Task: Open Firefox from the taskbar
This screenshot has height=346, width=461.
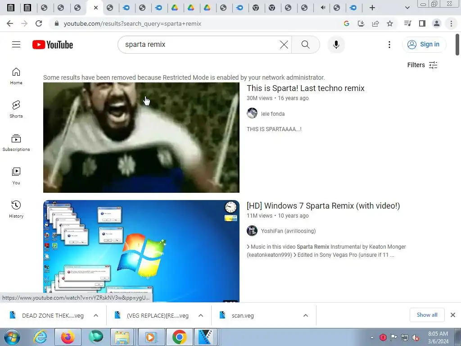Action: [x=68, y=337]
